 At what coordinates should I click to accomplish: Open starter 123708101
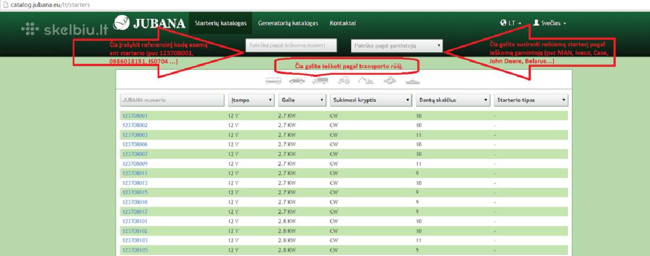(135, 221)
